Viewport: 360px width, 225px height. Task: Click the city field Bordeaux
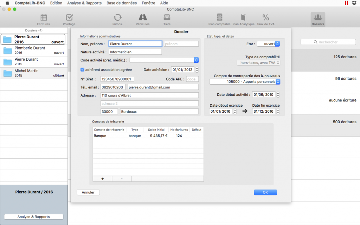pos(159,112)
